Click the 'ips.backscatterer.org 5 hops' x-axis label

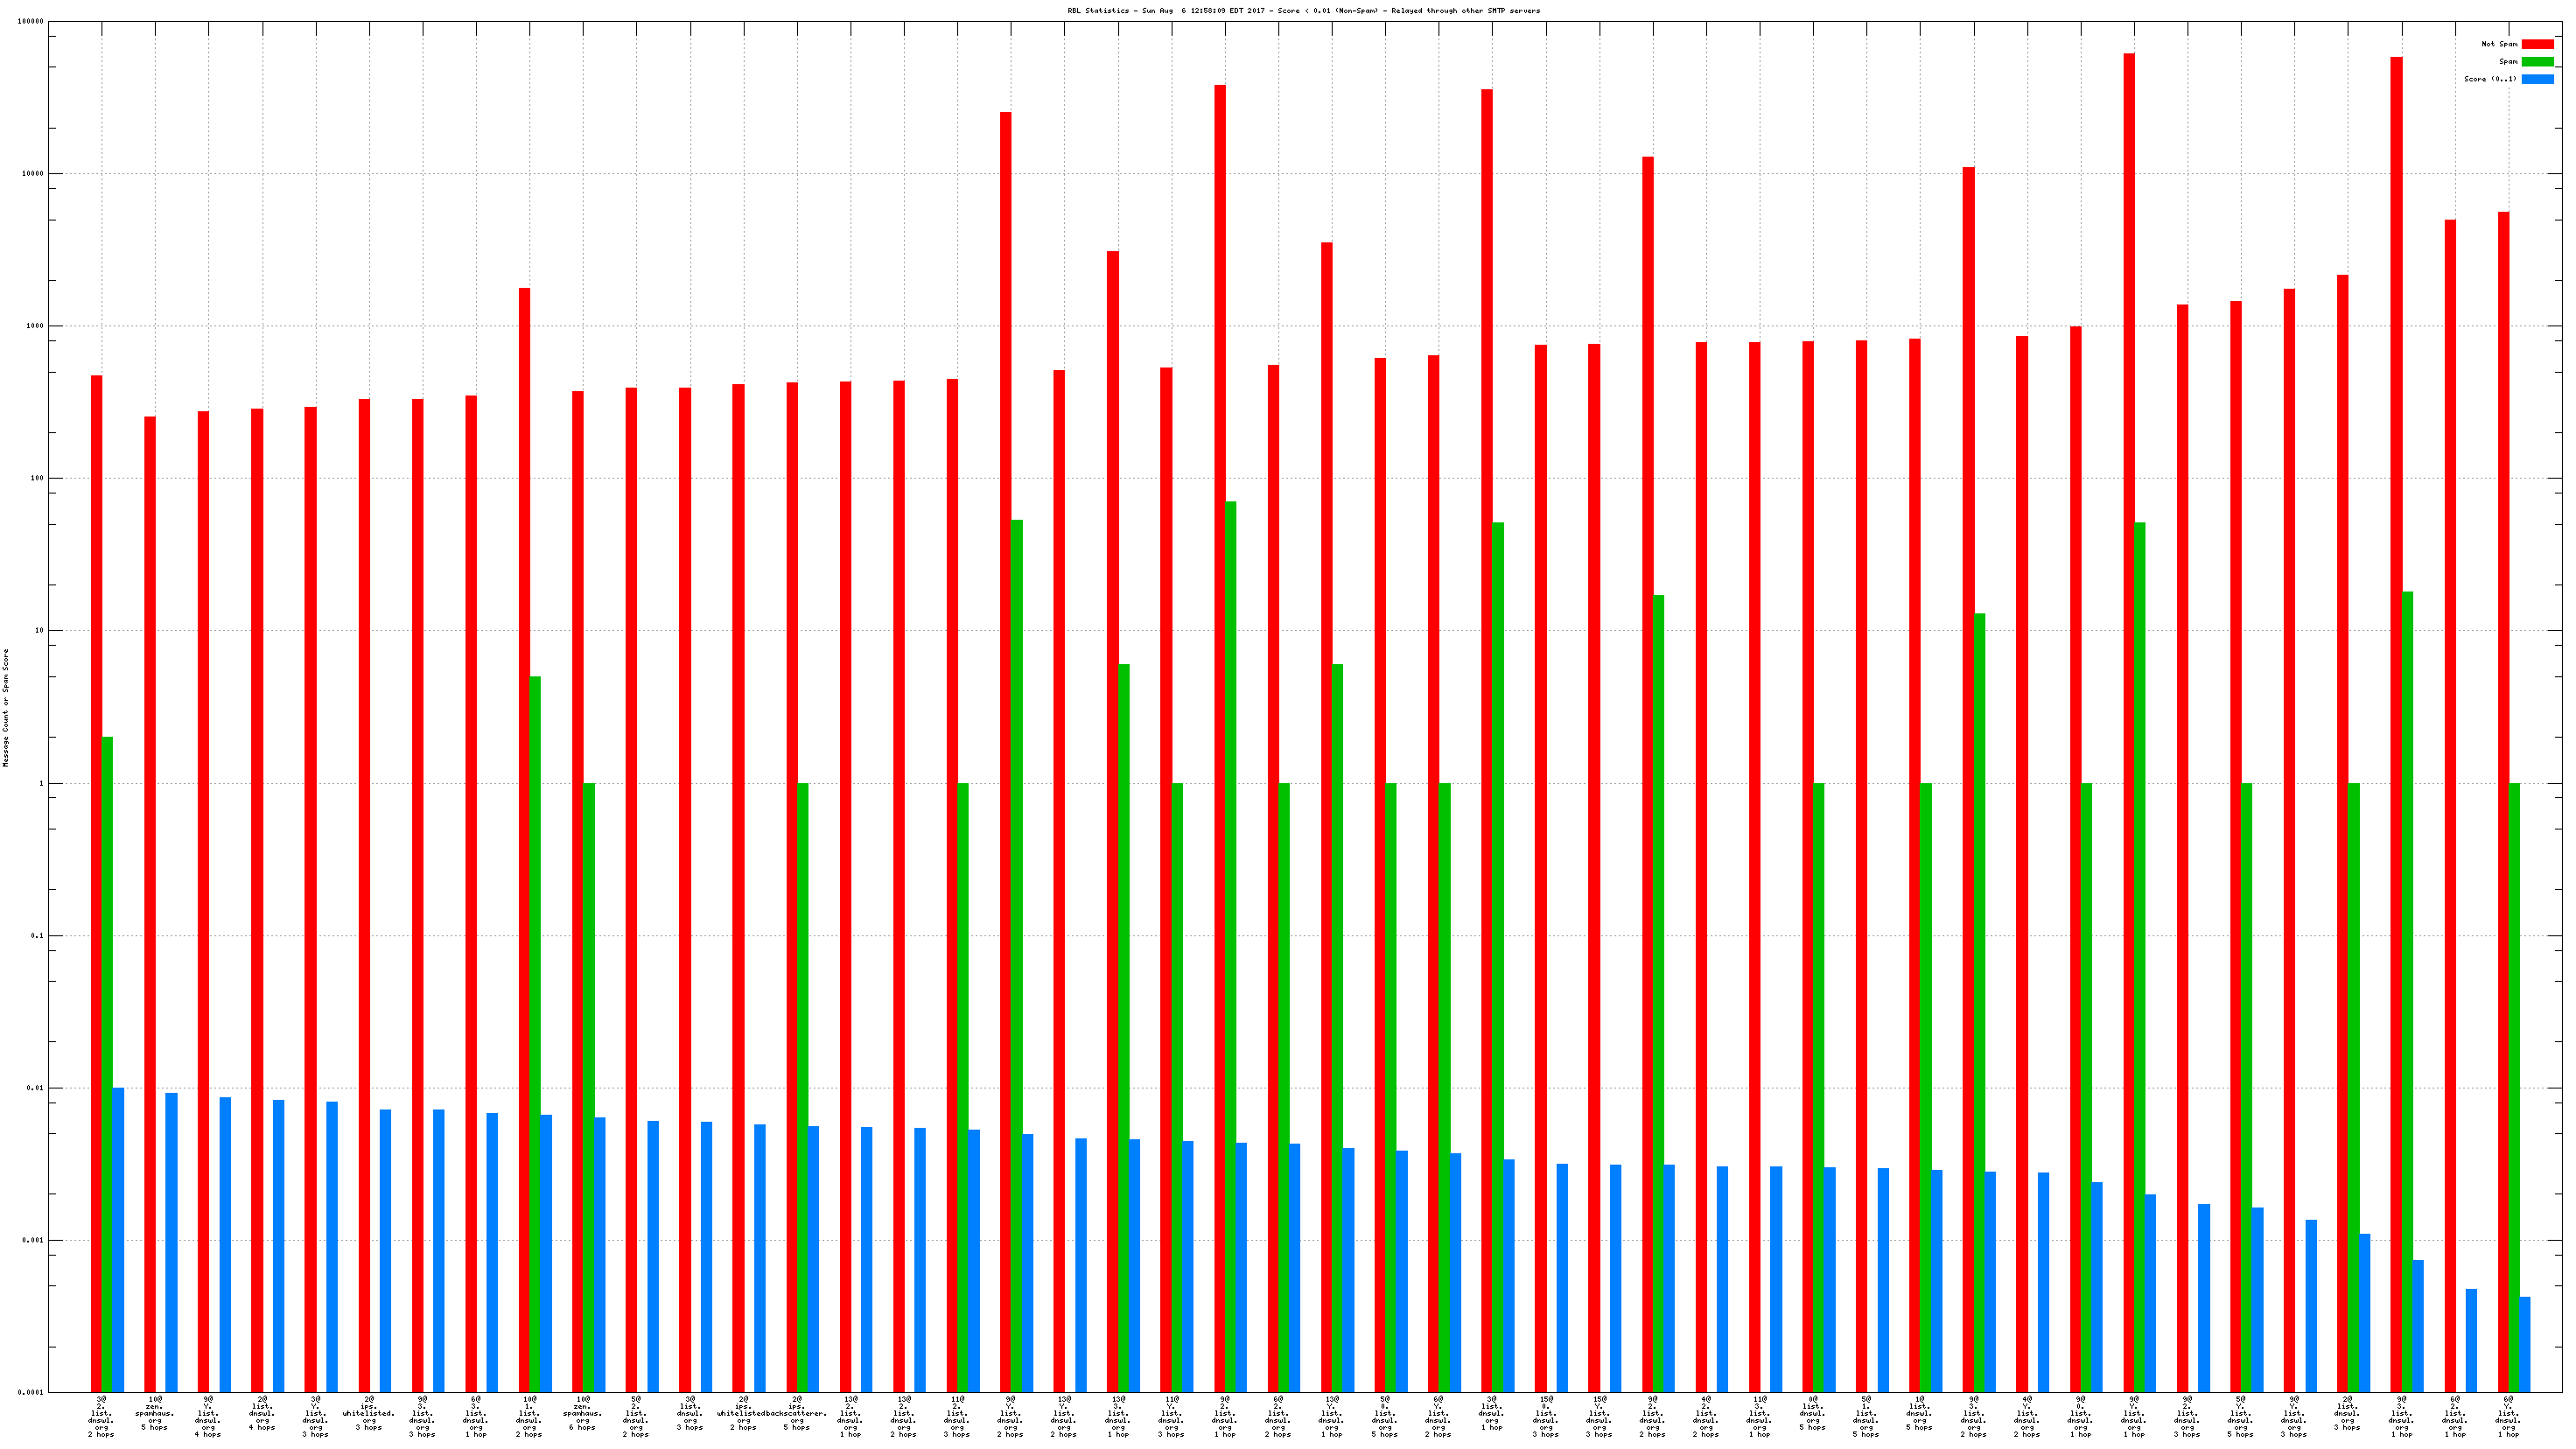797,1415
